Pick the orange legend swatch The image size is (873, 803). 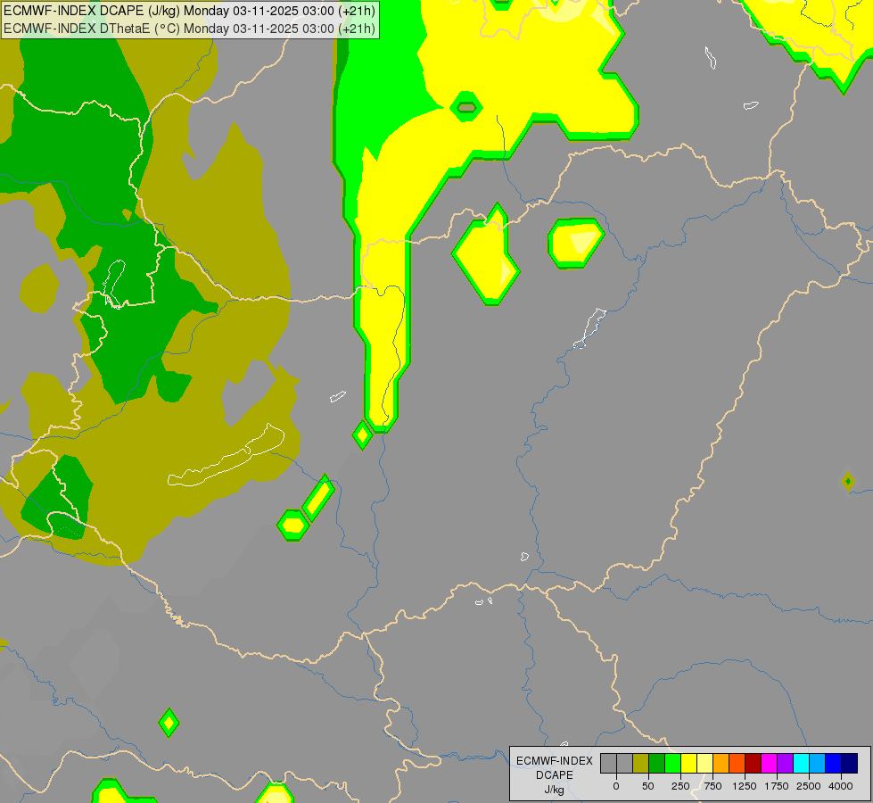721,764
